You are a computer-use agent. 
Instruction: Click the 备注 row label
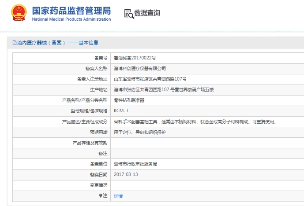click(x=103, y=153)
